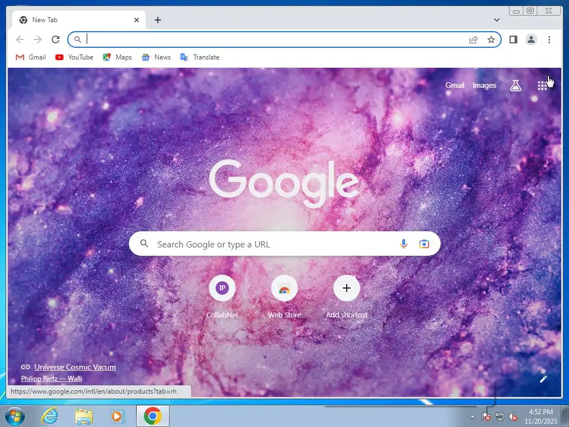
Task: Start voice search with the microphone
Action: tap(403, 244)
